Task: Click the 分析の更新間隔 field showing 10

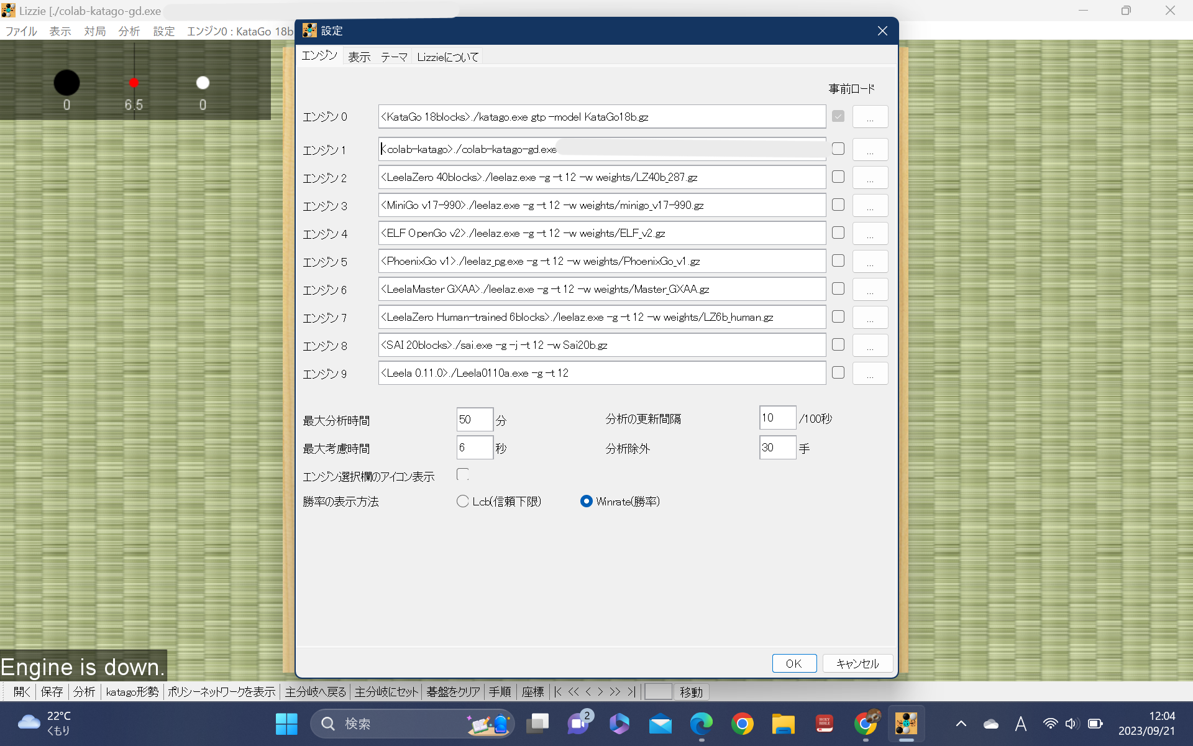Action: tap(777, 418)
